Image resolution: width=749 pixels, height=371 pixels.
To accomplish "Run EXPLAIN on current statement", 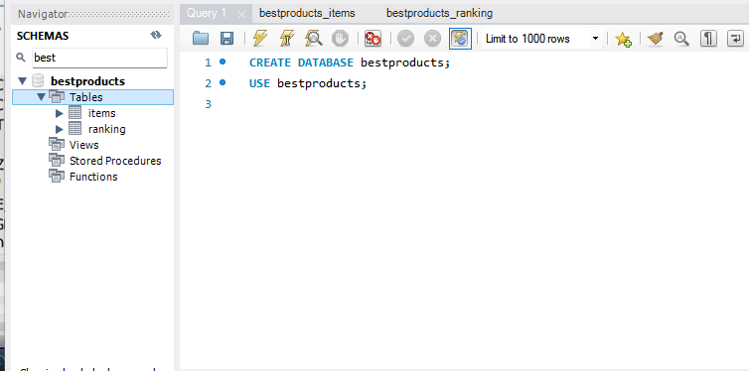I will point(313,38).
